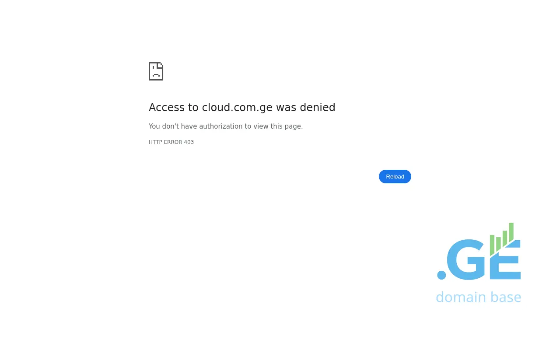Select the "HTTP ERROR 403" text
560x350 pixels.
pos(171,142)
